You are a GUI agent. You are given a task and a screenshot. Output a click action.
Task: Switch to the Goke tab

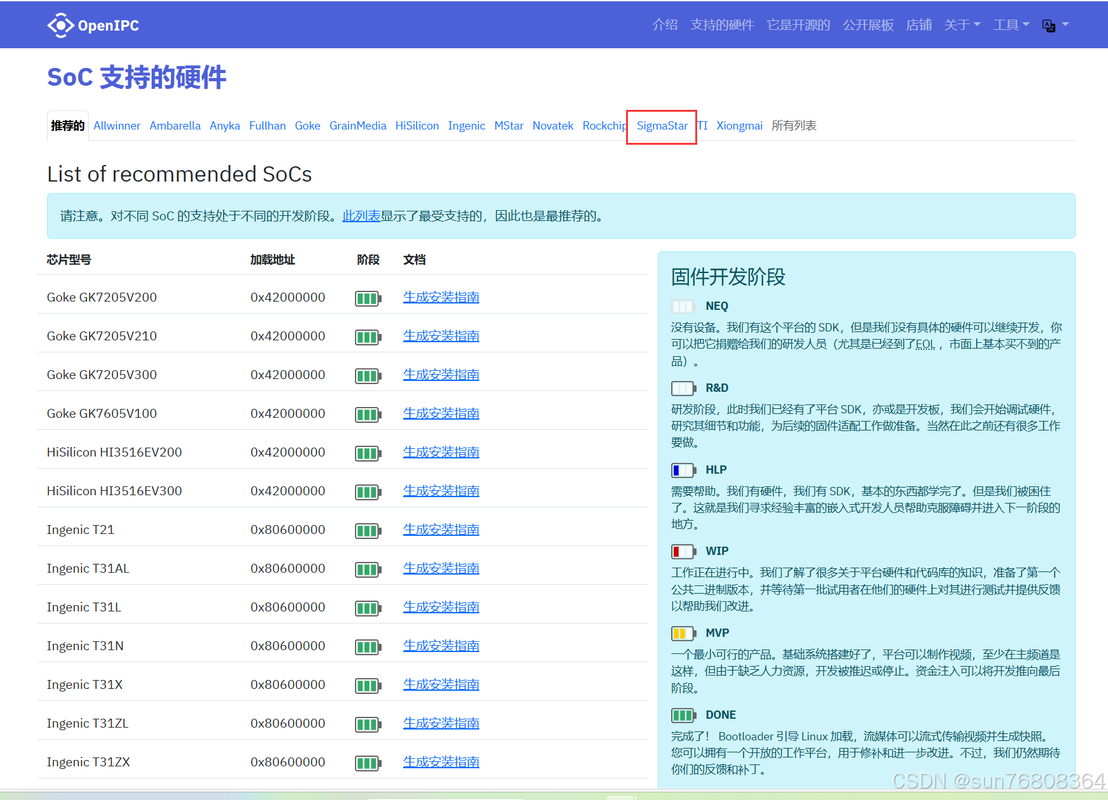coord(307,126)
